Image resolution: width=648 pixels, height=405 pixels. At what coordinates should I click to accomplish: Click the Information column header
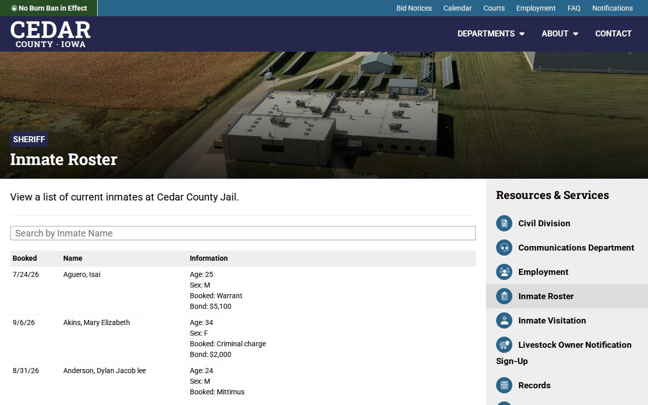point(209,258)
